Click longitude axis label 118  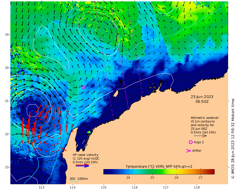(x=197, y=187)
